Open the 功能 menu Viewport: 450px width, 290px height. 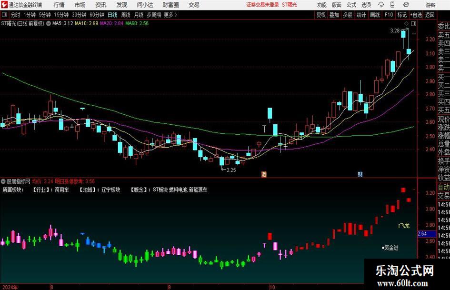point(322,5)
